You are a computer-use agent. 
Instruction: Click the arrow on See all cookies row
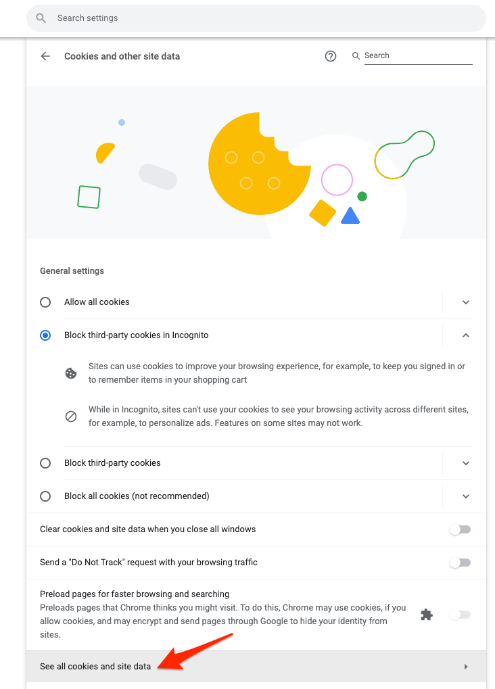tap(466, 667)
